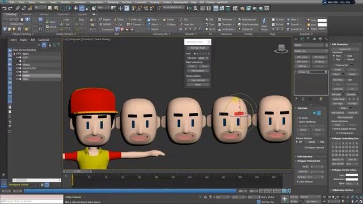This screenshot has width=363, height=204.
Task: Select Polygon sub-object level in Selection rollout
Action: pyautogui.click(x=314, y=113)
